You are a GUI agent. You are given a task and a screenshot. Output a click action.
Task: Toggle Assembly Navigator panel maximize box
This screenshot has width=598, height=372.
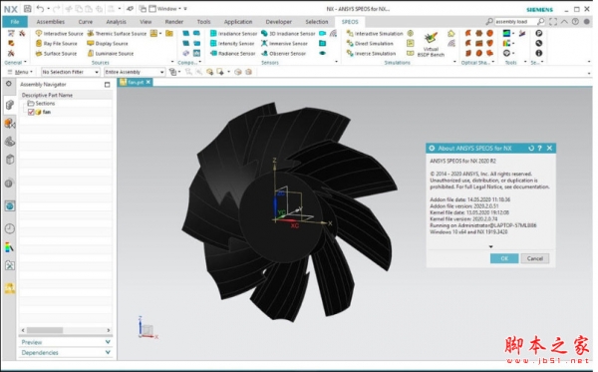click(x=108, y=85)
